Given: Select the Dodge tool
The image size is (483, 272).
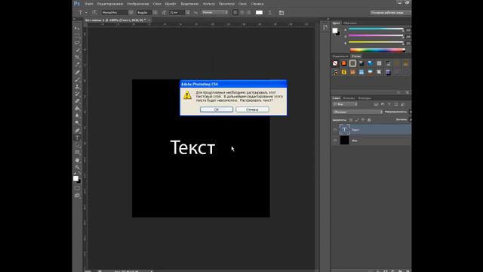Looking at the screenshot, I should click(77, 123).
